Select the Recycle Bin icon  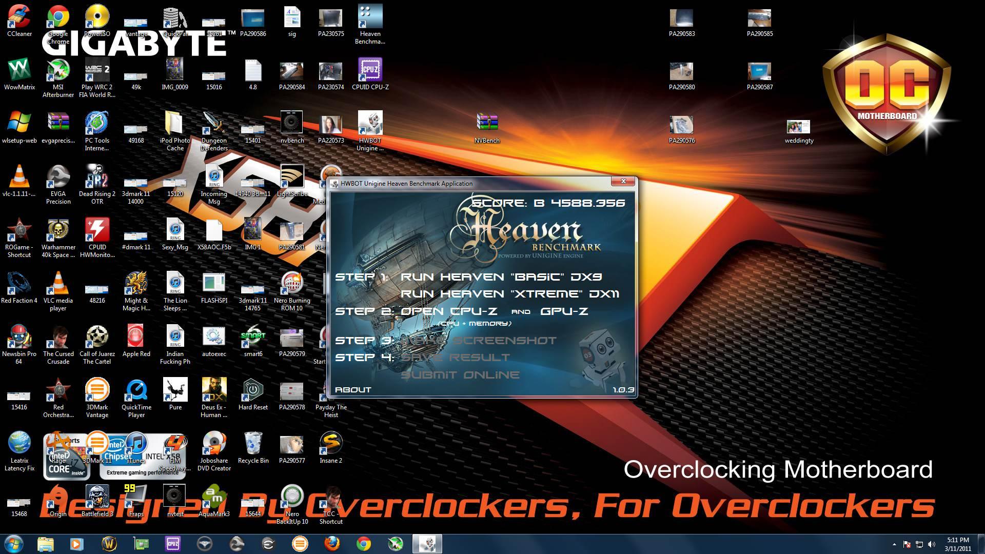click(253, 448)
